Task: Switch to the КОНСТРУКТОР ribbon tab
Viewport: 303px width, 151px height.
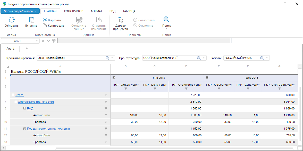Action: tap(73, 11)
